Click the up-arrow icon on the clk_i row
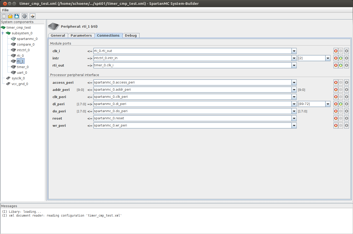 346,51
